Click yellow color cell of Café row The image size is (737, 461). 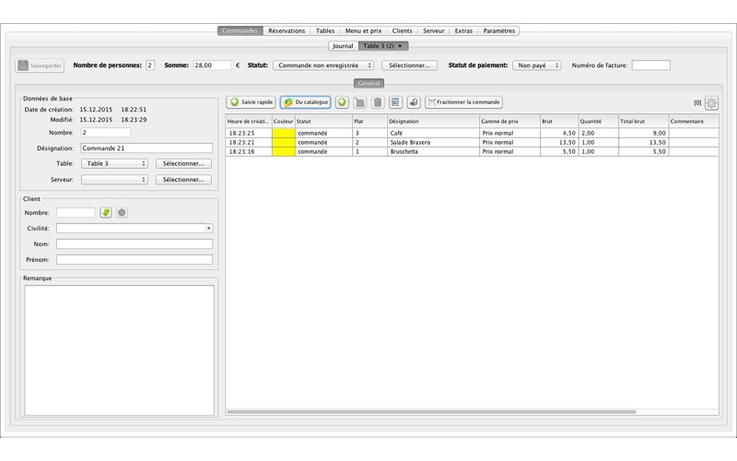[284, 133]
